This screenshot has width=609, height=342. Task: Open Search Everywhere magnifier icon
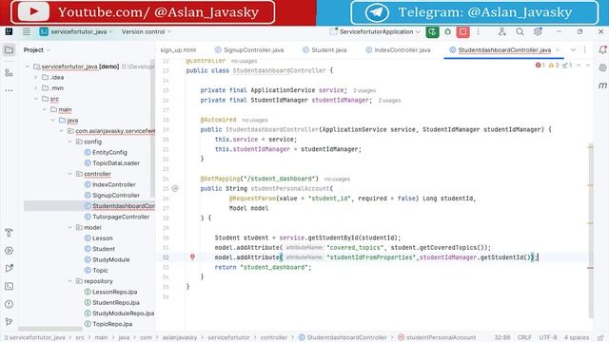520,31
